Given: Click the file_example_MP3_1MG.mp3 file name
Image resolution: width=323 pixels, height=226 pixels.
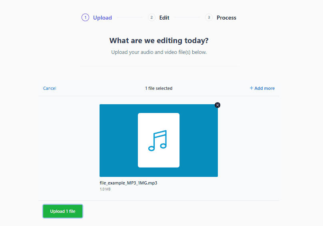Looking at the screenshot, I should (131, 183).
